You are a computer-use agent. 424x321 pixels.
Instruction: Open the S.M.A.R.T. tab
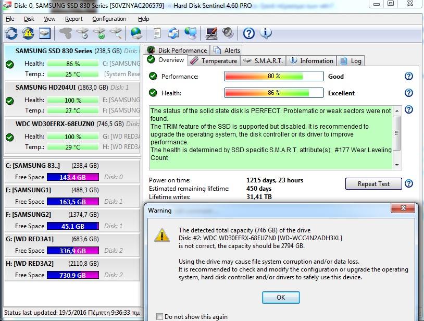point(263,61)
